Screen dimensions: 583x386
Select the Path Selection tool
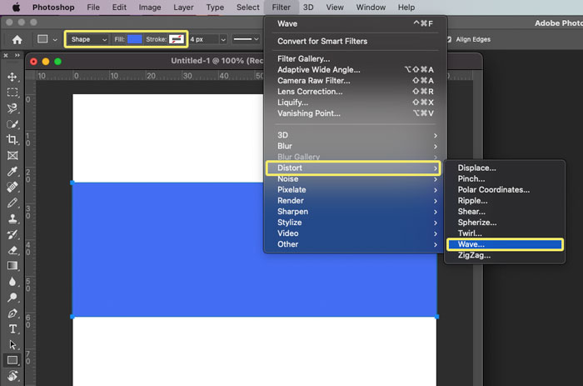(12, 344)
